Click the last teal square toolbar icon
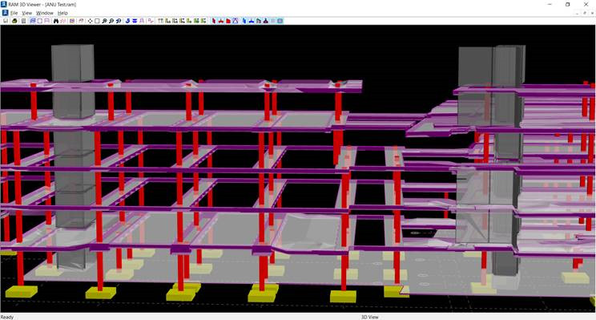Screen dimensions: 596x320 pyautogui.click(x=280, y=21)
